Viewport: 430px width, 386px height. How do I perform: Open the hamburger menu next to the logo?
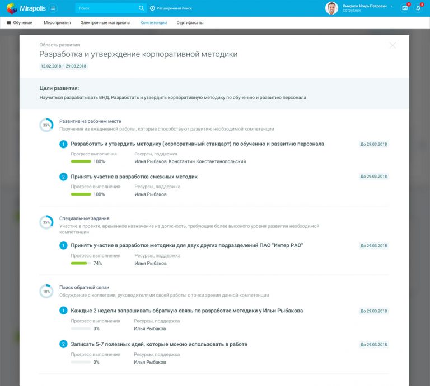[53, 8]
